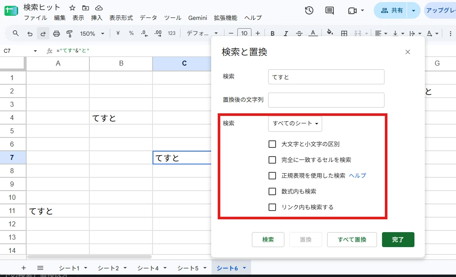Click the 置換後の文字列 input field

(326, 100)
